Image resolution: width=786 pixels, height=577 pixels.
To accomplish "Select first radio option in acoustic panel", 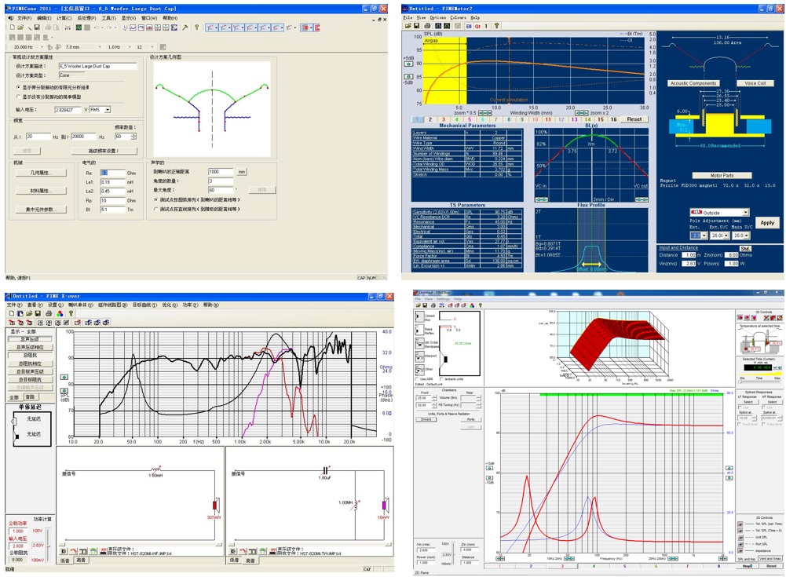I will 156,199.
